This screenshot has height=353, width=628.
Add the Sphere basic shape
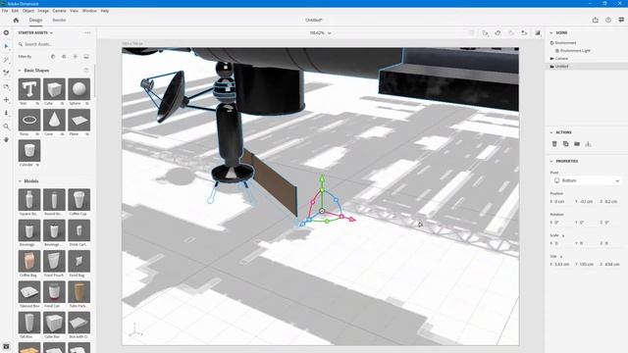tap(78, 89)
